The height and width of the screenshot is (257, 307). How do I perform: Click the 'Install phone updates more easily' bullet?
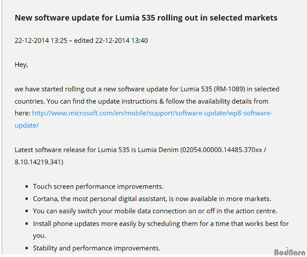pyautogui.click(x=161, y=230)
